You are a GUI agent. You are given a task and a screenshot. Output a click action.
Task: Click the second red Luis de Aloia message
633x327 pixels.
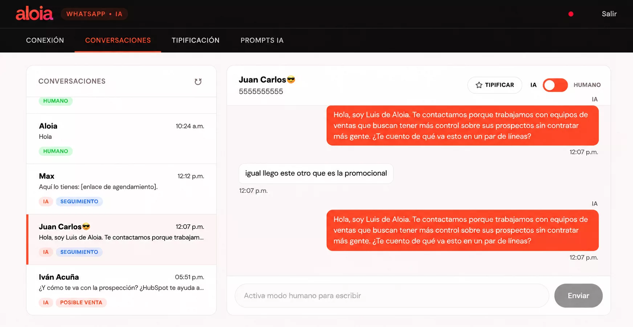click(462, 230)
